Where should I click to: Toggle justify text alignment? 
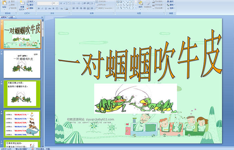[85, 8]
